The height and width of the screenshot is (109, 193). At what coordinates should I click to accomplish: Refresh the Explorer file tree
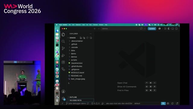point(87,38)
